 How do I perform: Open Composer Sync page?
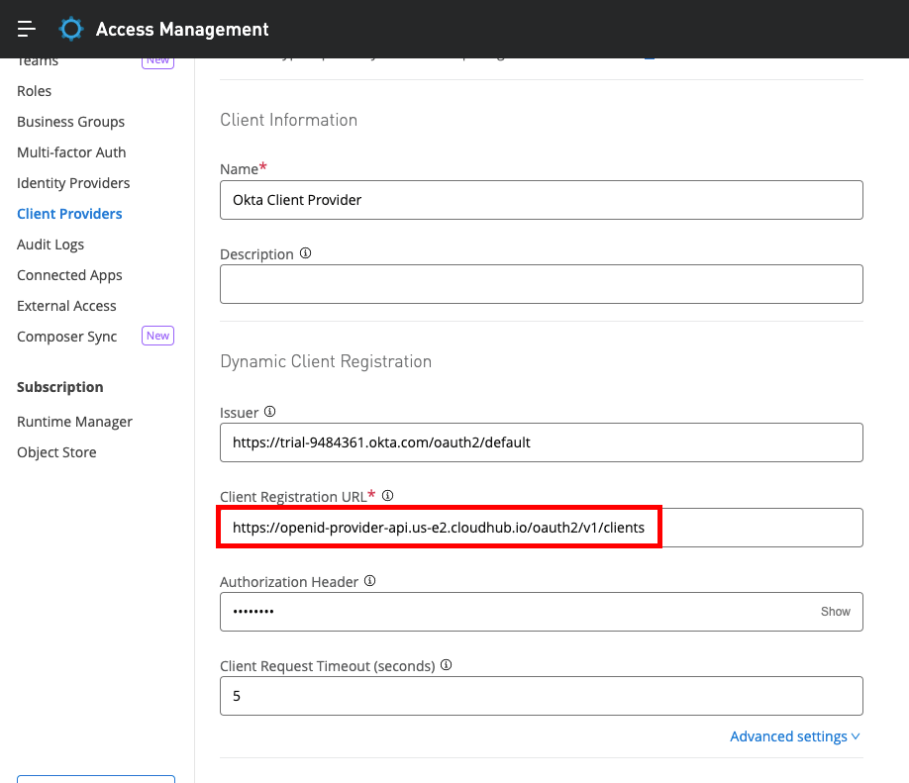[67, 337]
